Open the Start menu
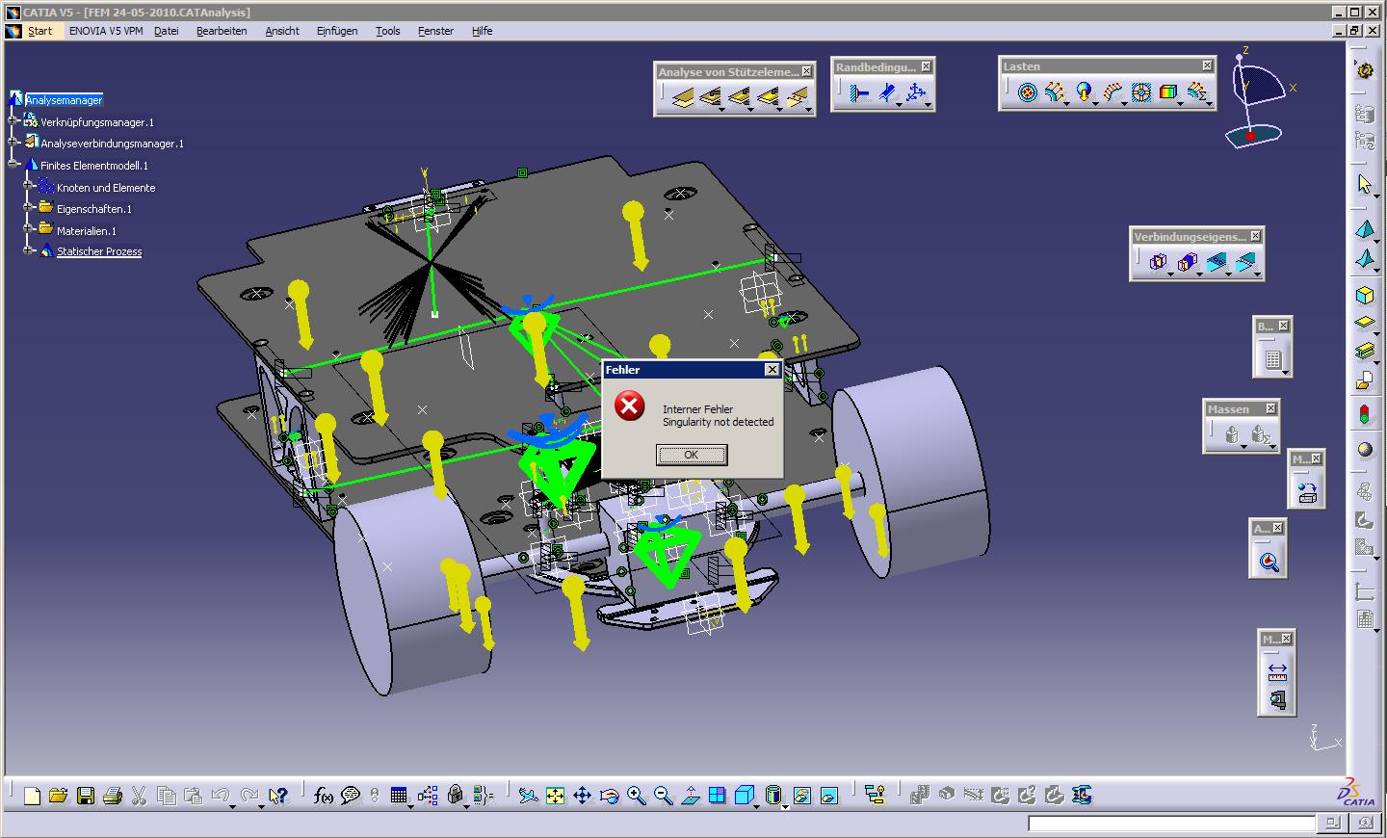The image size is (1387, 838). pyautogui.click(x=39, y=31)
